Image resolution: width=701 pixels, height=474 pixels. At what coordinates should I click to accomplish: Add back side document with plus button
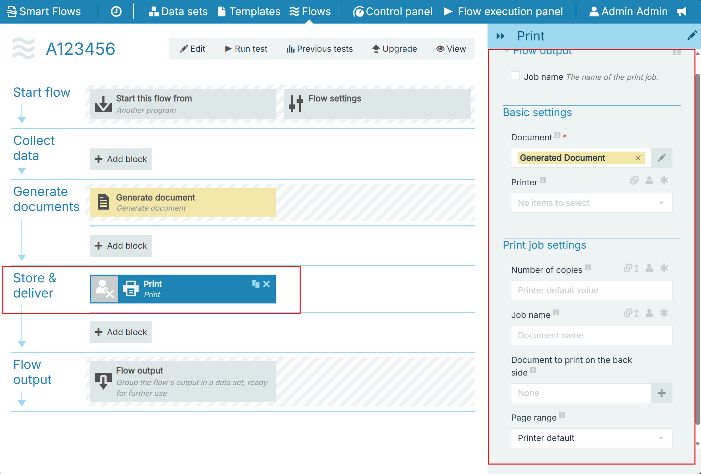pos(662,393)
